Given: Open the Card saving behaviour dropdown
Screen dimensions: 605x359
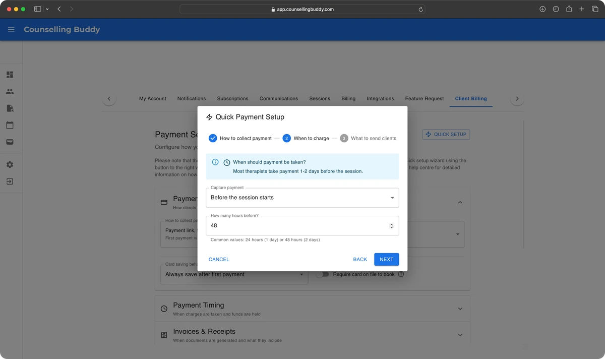Looking at the screenshot, I should (234, 275).
